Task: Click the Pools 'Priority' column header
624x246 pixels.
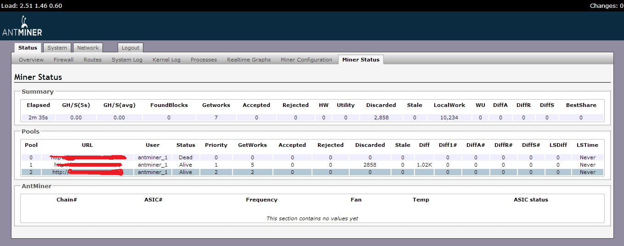Action: (x=216, y=145)
